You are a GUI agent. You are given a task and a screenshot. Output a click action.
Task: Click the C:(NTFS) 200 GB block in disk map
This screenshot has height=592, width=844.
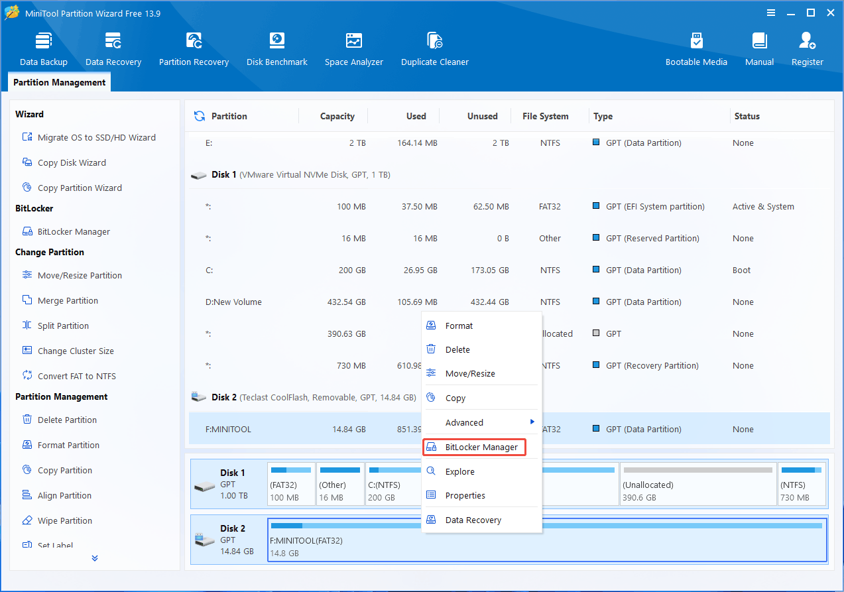pos(394,484)
